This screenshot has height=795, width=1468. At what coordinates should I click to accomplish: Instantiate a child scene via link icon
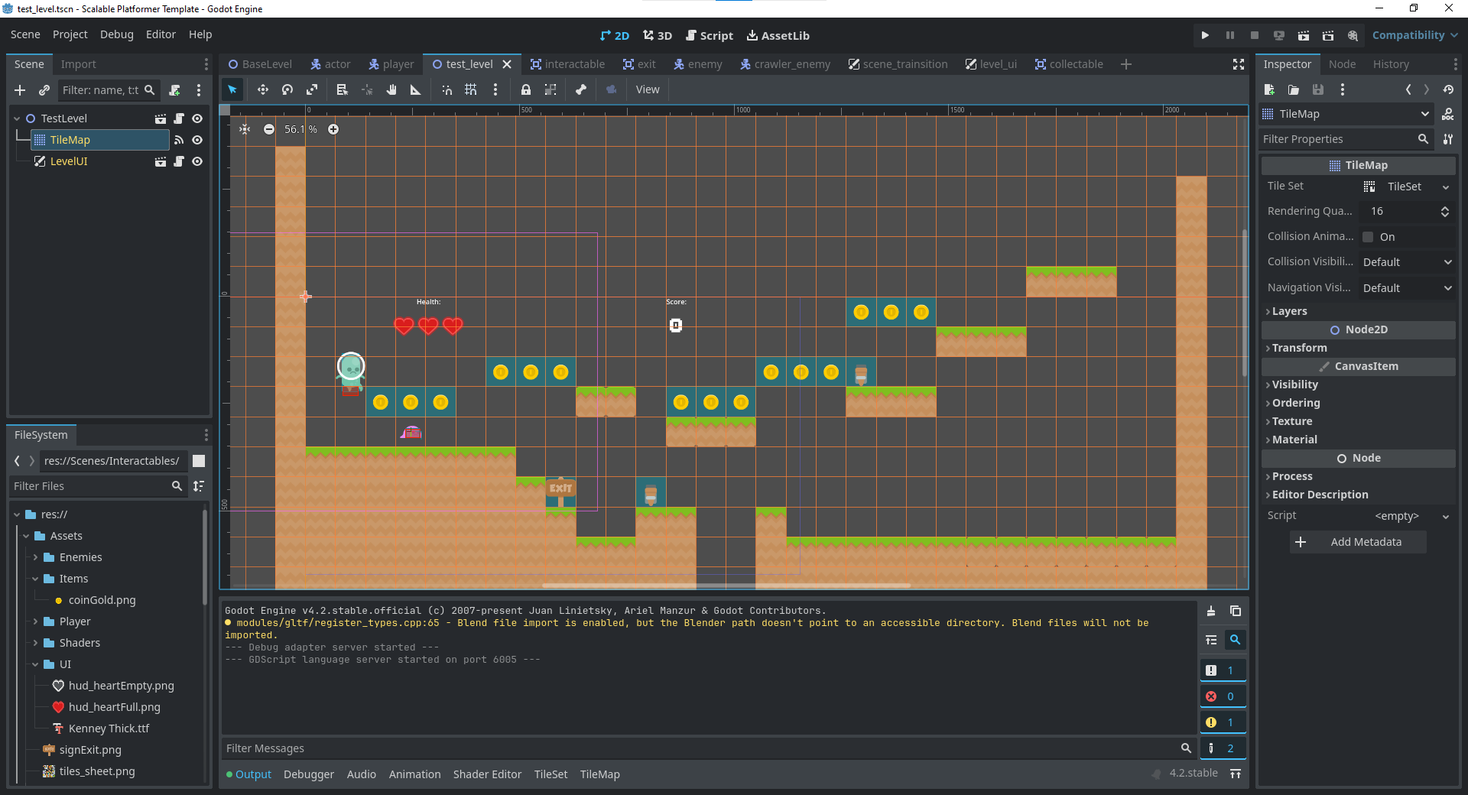(x=44, y=90)
